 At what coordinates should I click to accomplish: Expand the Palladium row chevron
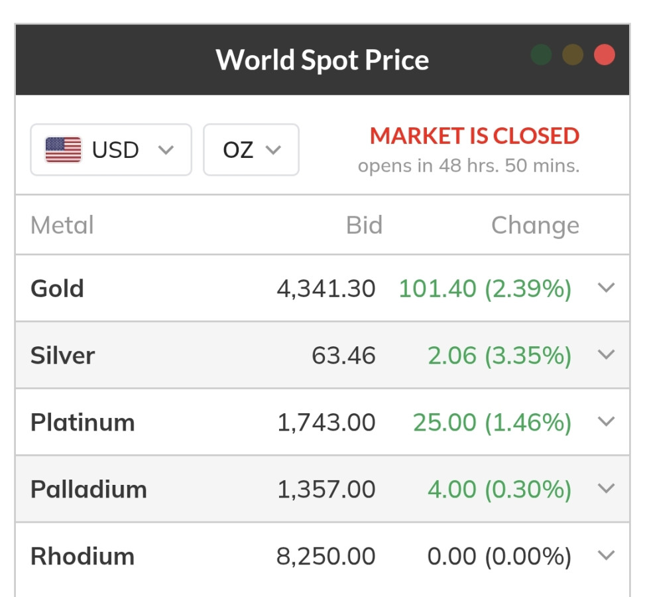tap(606, 489)
